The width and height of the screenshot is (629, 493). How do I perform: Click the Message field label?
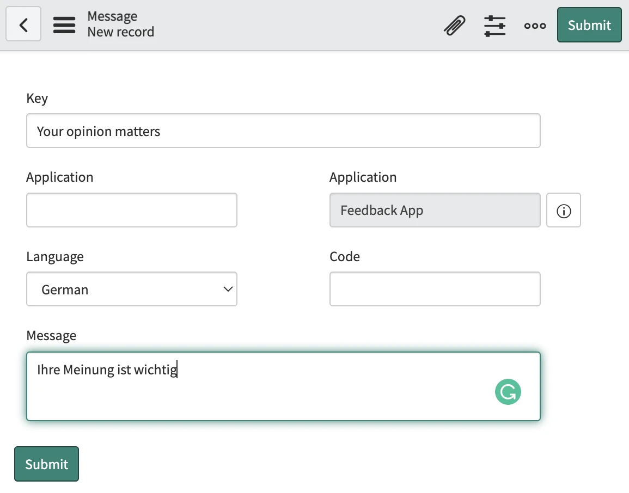(51, 336)
